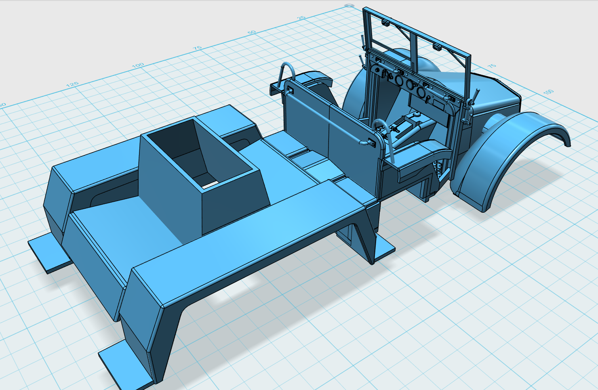Click the grid ruler label "125"
The height and width of the screenshot is (390, 598).
click(x=72, y=84)
